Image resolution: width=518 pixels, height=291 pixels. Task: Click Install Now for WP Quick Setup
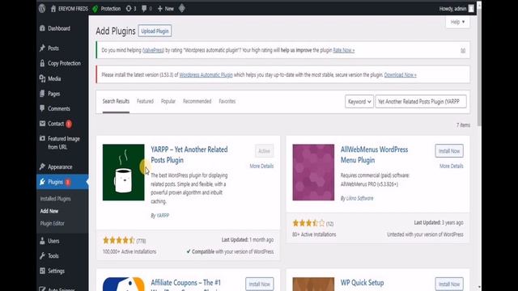449,284
